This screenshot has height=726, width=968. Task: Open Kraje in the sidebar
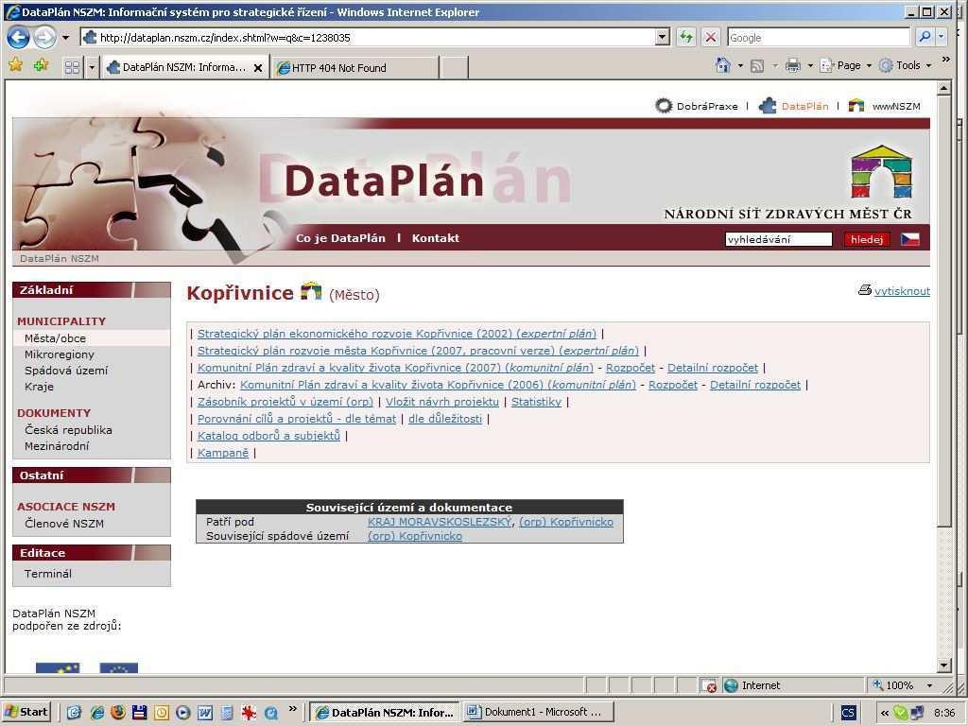[x=39, y=387]
